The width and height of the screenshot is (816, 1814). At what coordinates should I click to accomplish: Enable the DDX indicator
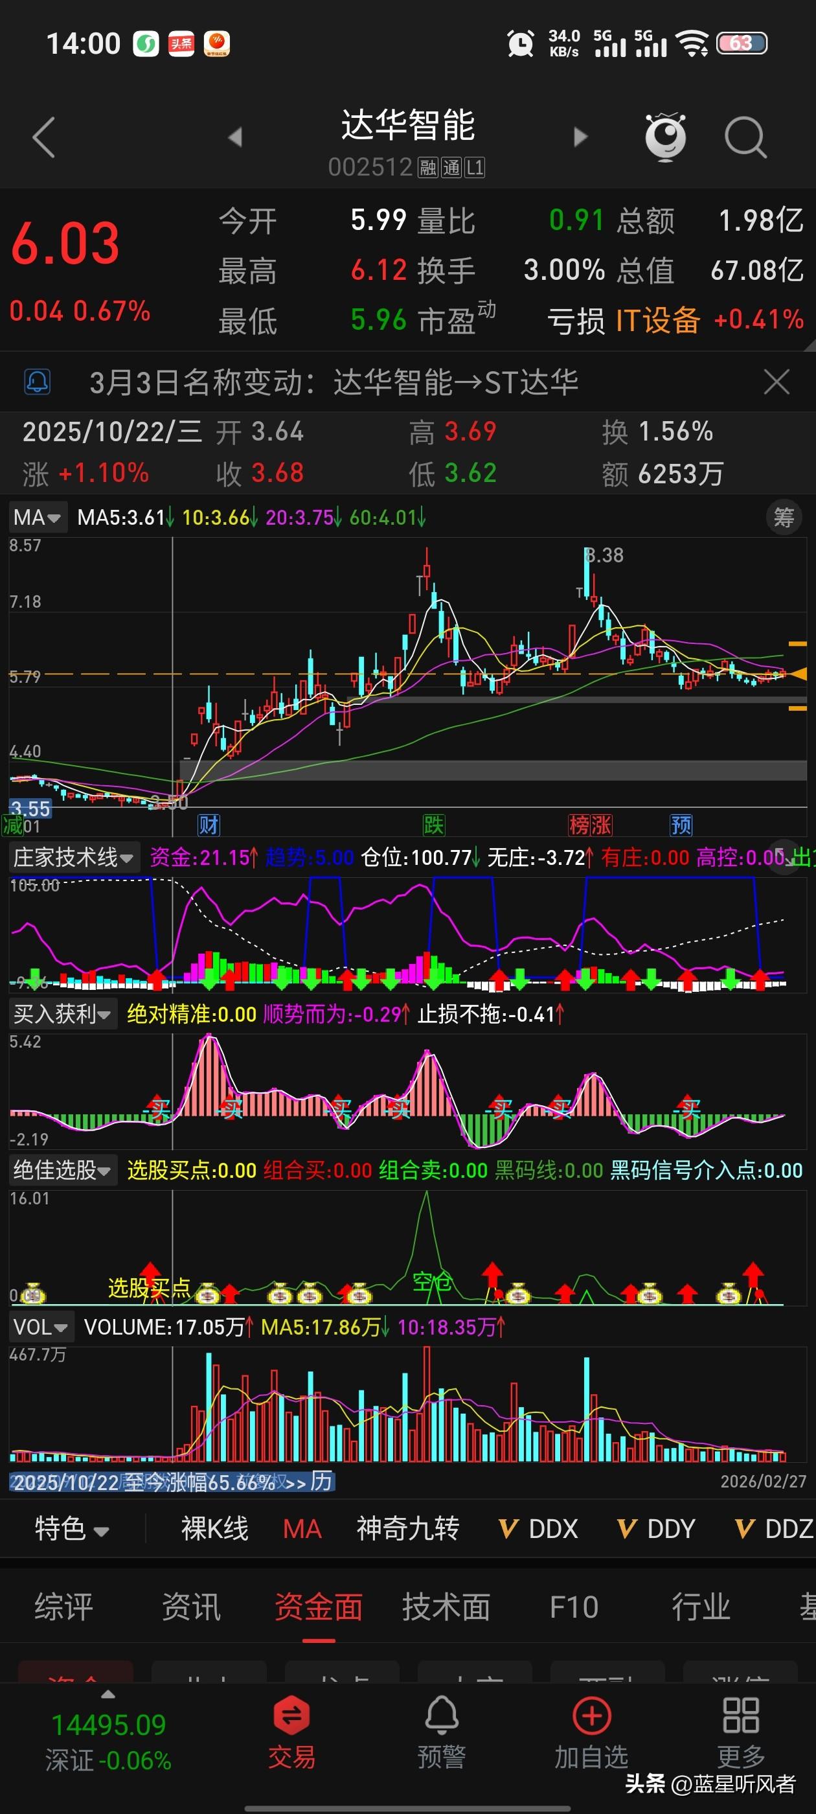[539, 1529]
